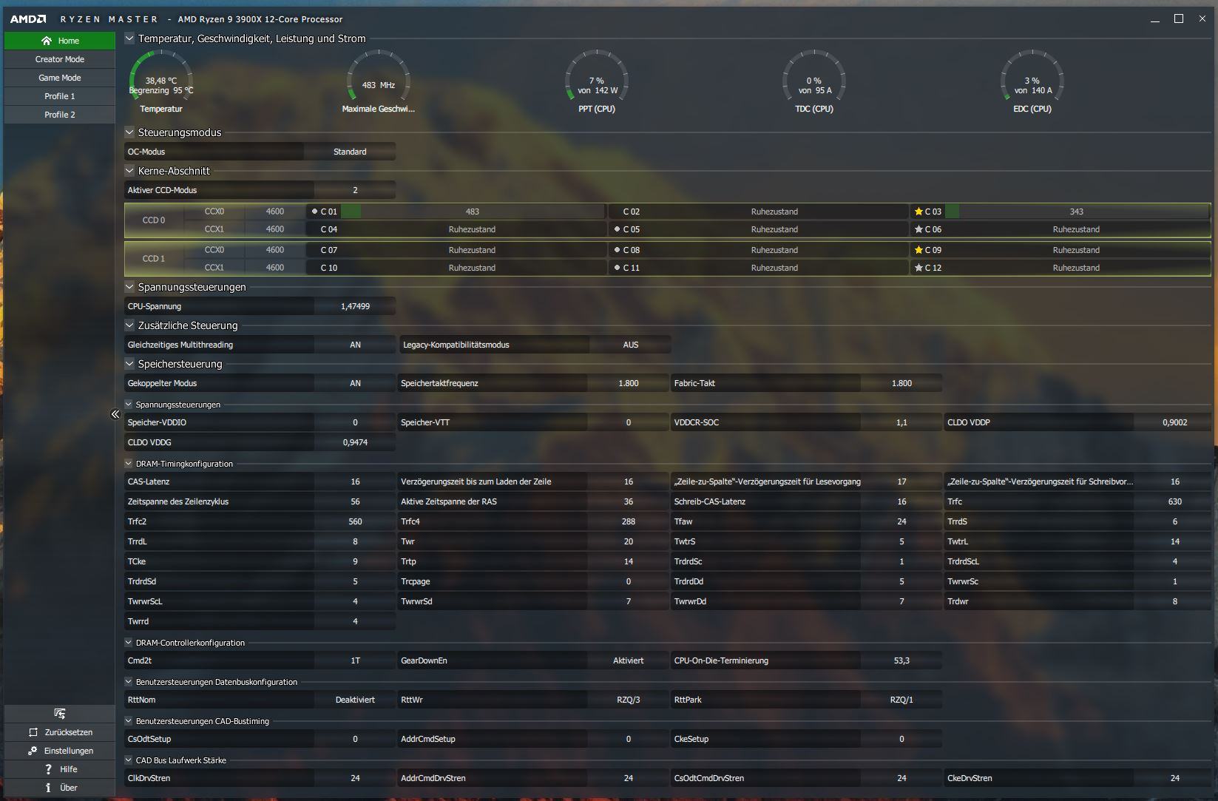The height and width of the screenshot is (801, 1218).
Task: Collapse the Kerne-Abschnitt section
Action: click(x=129, y=171)
